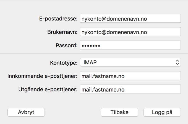The width and height of the screenshot is (188, 124).
Task: Click the E-postadresse label
Action: (x=58, y=19)
